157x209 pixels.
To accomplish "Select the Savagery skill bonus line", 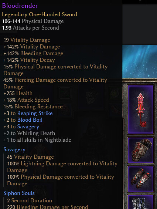I will pos(21,127).
